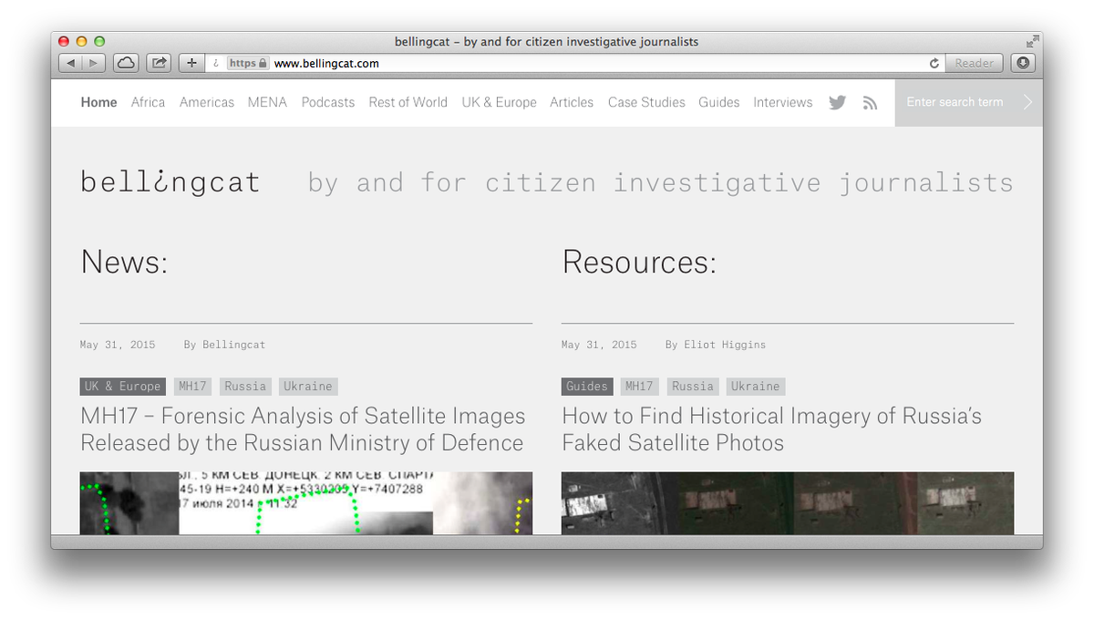Open the Home navigation item
This screenshot has height=620, width=1094.
98,102
